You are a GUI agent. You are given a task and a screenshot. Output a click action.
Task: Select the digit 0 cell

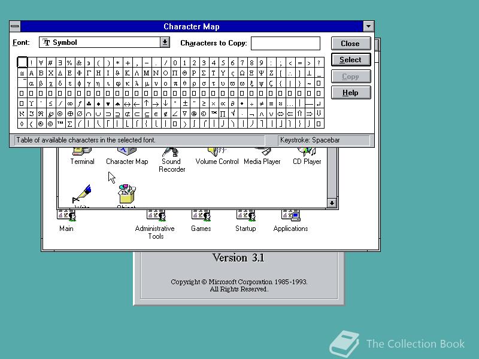(175, 62)
